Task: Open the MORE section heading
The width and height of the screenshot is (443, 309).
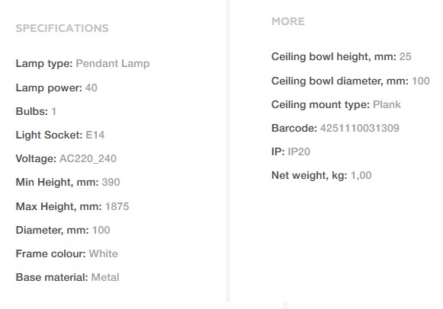Action: [x=288, y=21]
